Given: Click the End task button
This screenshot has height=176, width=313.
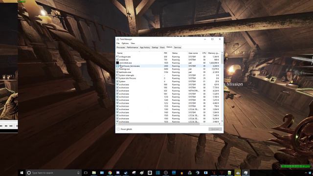Looking at the screenshot, I should 215,129.
